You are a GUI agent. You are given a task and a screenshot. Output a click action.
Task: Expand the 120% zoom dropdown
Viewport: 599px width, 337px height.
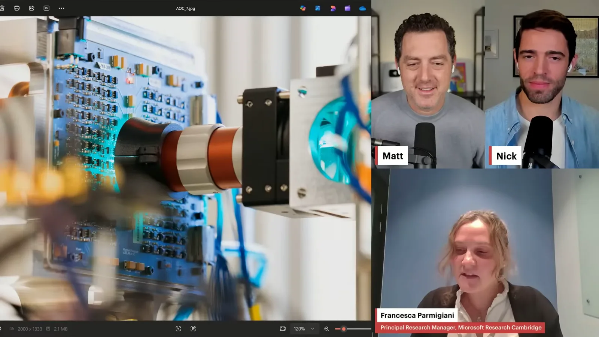304,329
